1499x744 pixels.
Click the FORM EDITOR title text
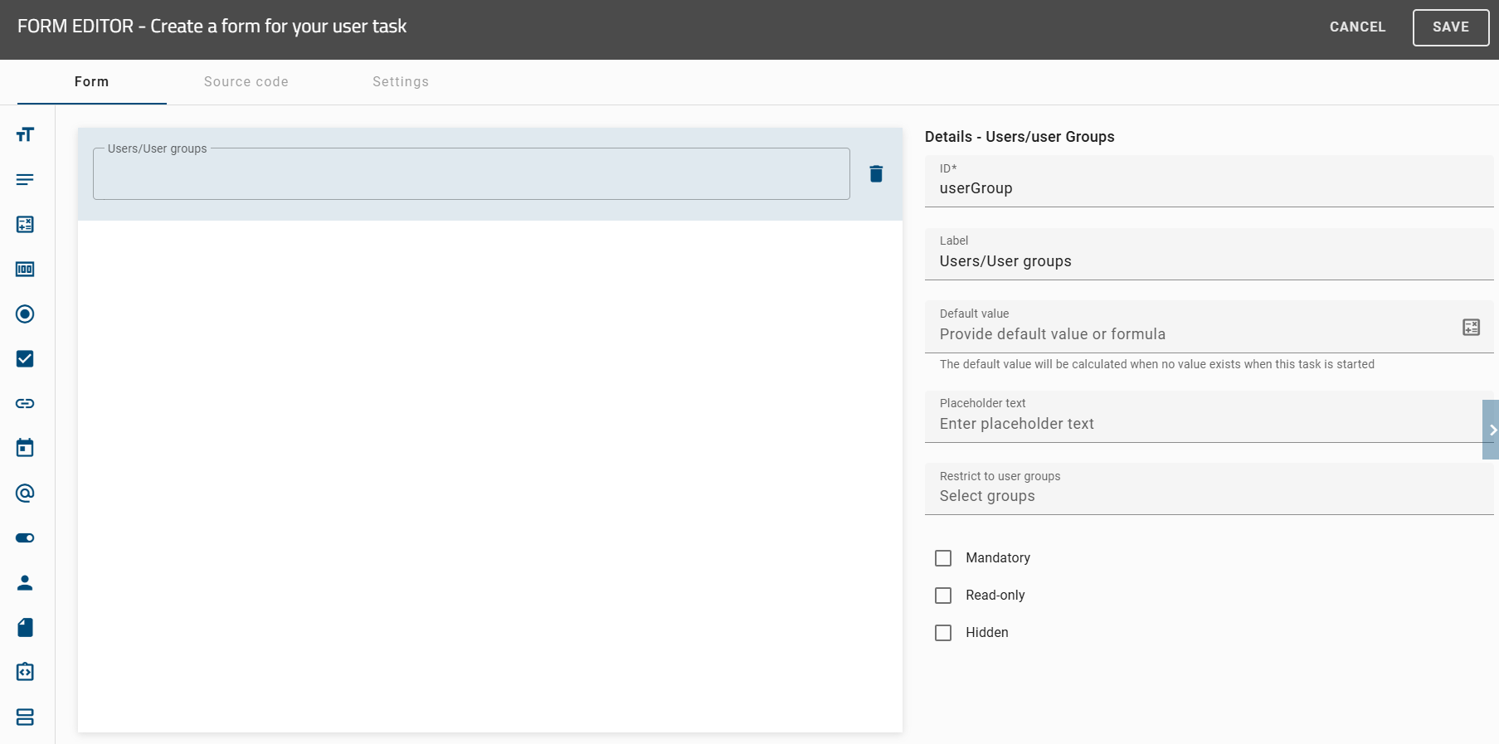click(212, 27)
